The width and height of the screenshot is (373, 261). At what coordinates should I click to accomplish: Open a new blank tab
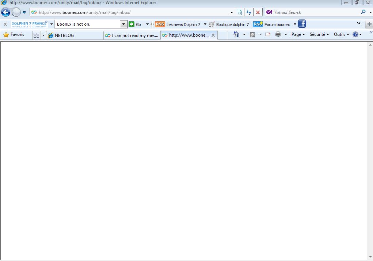(x=223, y=35)
